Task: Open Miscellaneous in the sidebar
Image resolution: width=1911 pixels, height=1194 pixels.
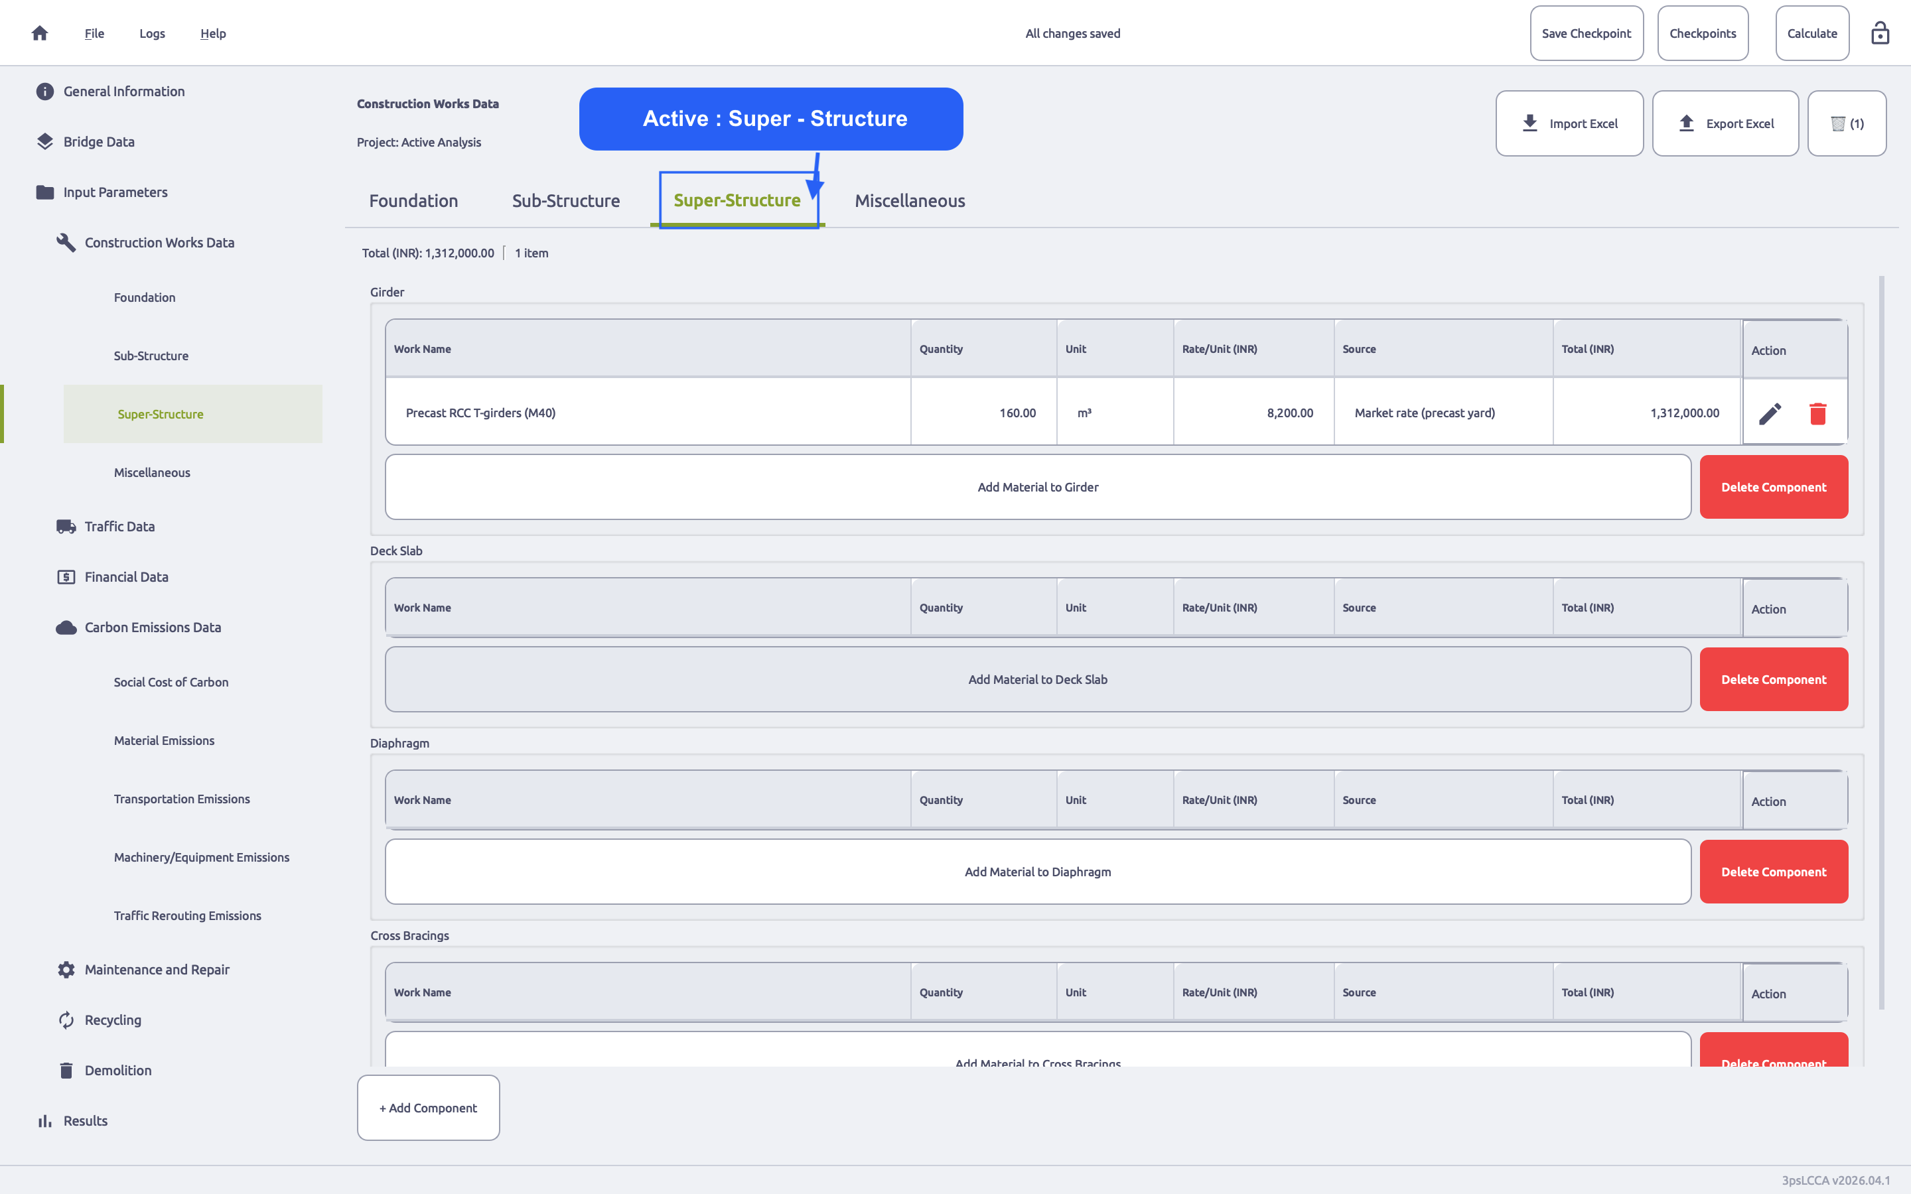Action: click(x=151, y=473)
